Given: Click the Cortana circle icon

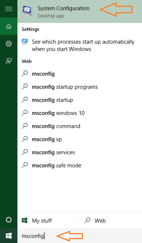Looking at the screenshot, I should tap(9, 220).
